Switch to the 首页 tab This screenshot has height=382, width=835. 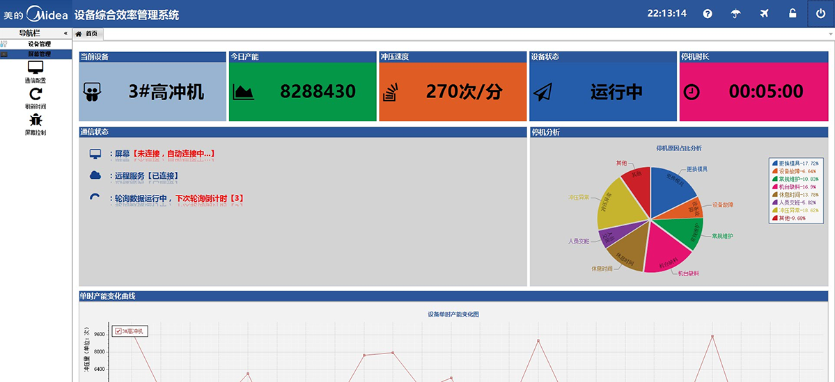88,33
